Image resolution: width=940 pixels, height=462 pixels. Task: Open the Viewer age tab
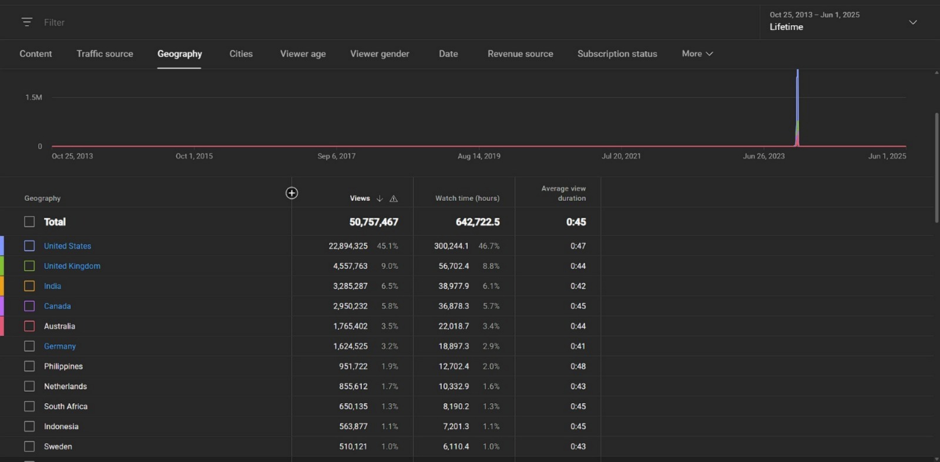[x=303, y=53]
